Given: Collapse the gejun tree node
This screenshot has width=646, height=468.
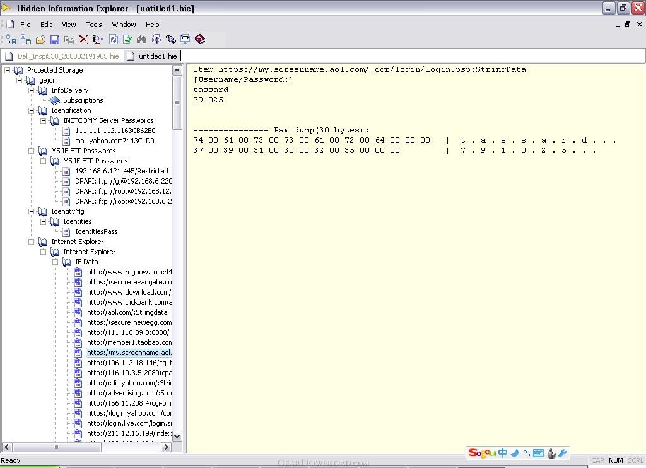Looking at the screenshot, I should point(19,80).
